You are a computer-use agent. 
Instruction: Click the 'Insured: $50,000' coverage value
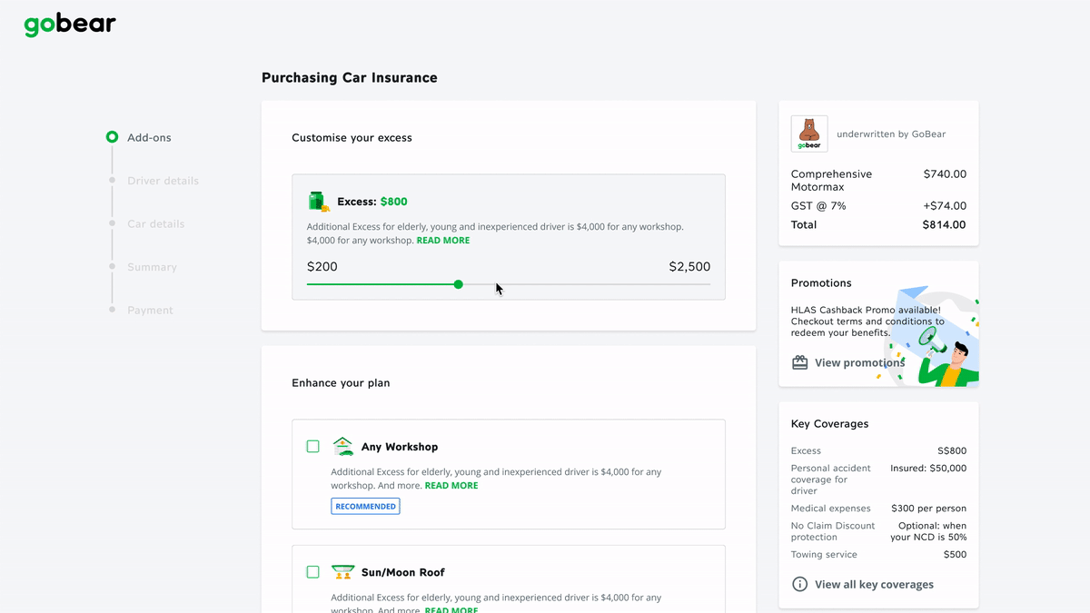pos(928,468)
